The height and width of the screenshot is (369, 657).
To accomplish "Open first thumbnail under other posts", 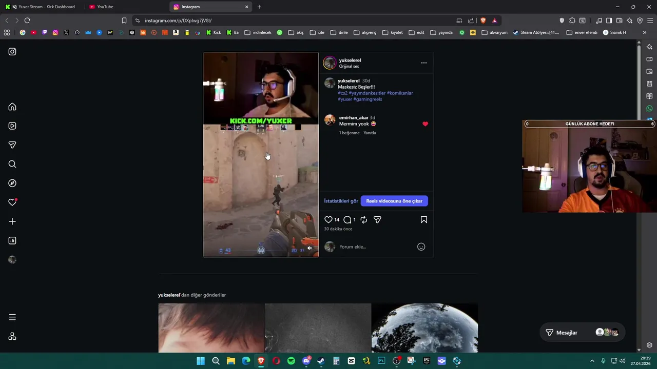I will (211, 328).
